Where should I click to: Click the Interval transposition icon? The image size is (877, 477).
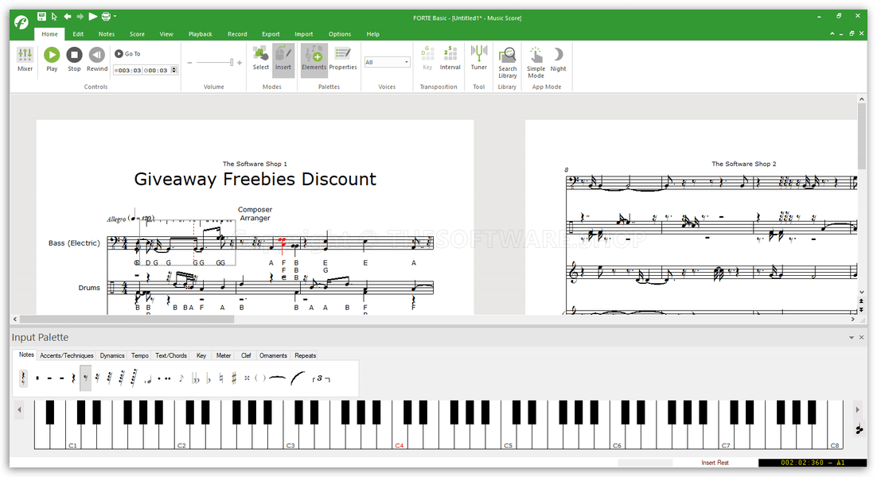point(450,57)
